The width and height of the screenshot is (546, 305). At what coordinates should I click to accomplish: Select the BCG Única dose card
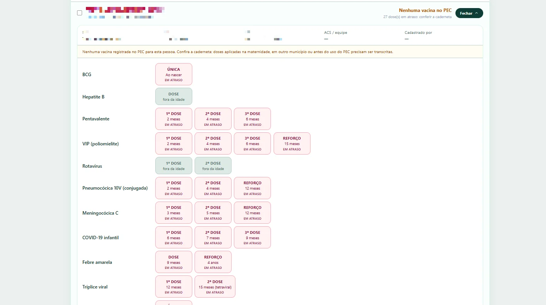174,74
